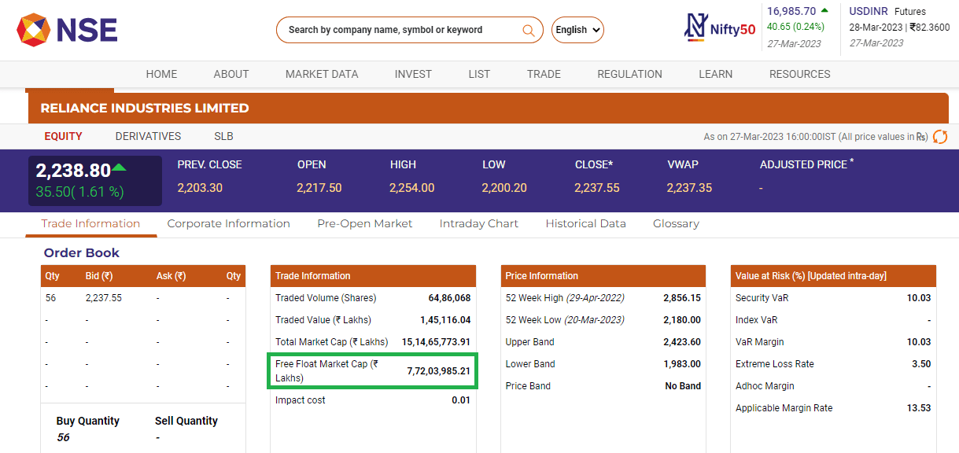This screenshot has height=453, width=959.
Task: Click the OPEN value 2,217.50
Action: (319, 188)
